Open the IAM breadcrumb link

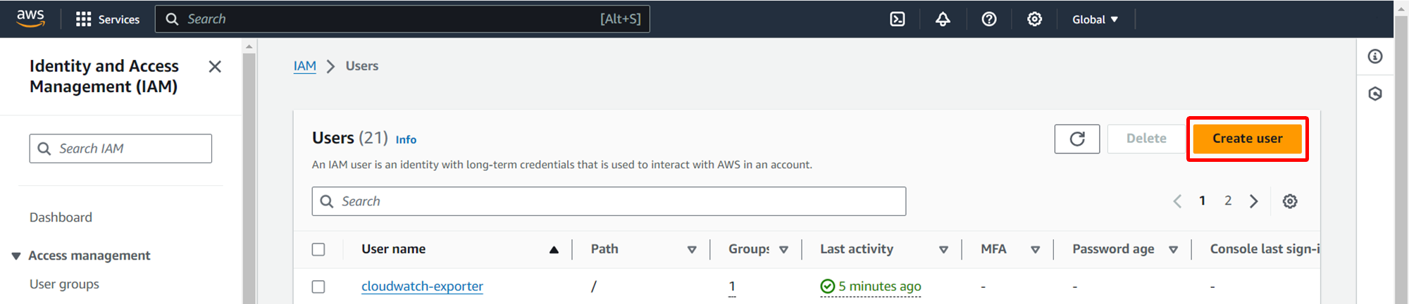pos(304,65)
